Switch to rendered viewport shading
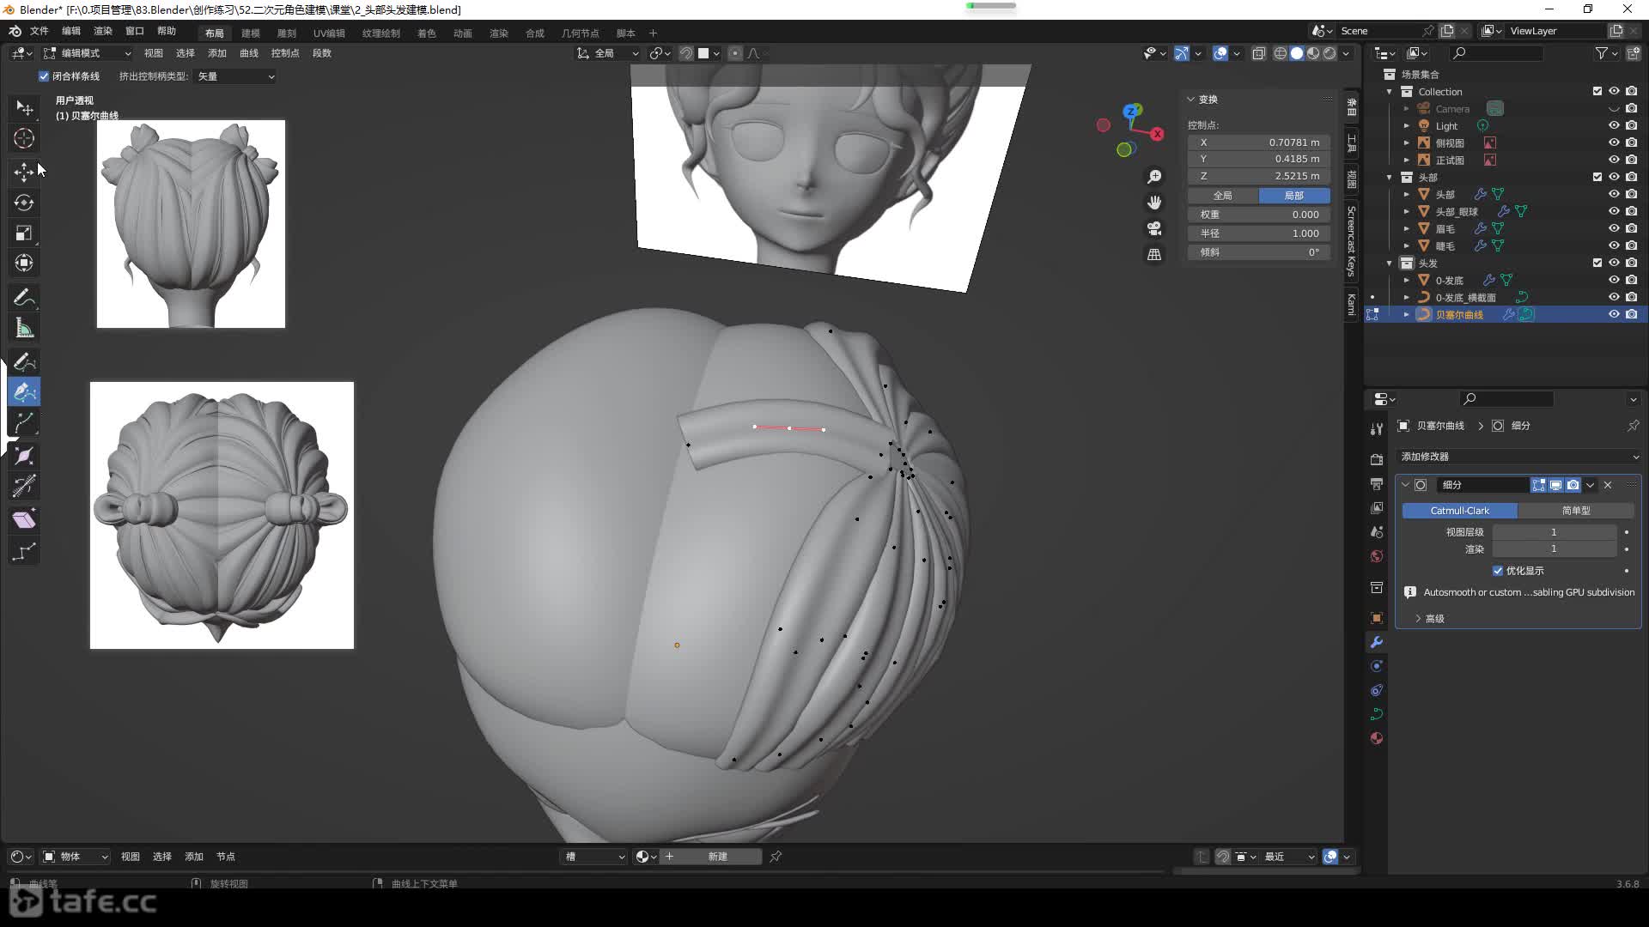 click(x=1330, y=53)
